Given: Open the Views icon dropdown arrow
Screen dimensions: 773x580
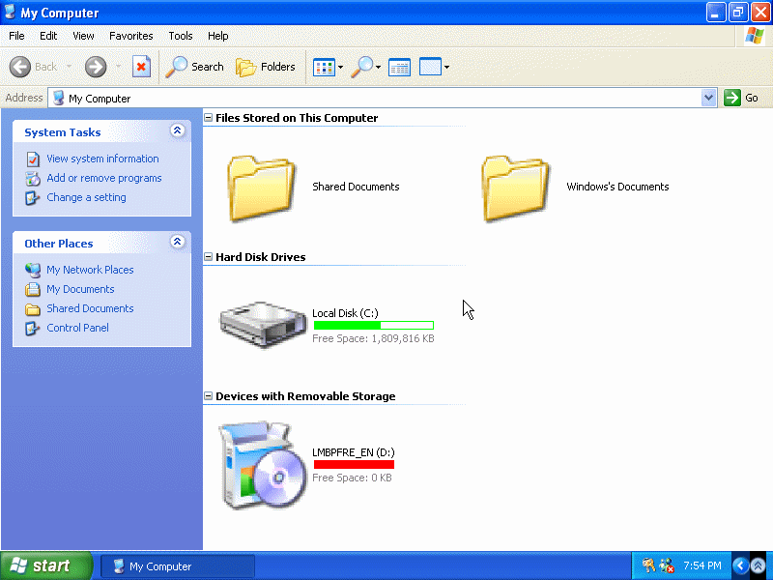Looking at the screenshot, I should click(340, 67).
